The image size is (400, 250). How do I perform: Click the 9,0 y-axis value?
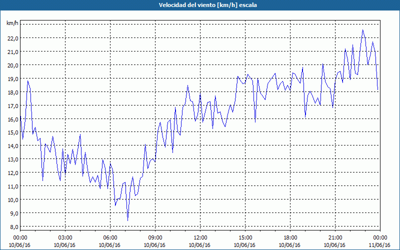[x=14, y=213]
